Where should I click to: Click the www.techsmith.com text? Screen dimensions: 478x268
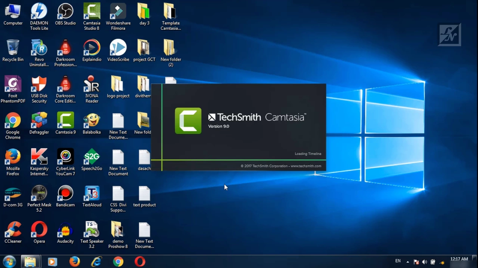(306, 166)
